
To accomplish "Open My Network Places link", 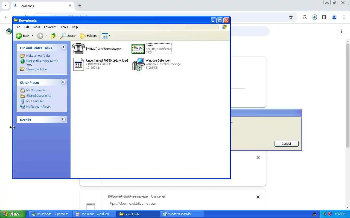I will [39, 107].
